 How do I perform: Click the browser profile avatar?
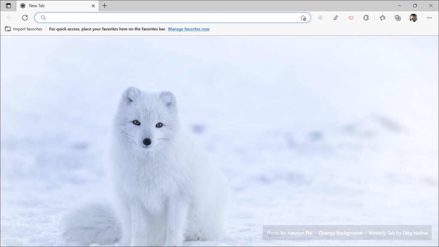(x=412, y=18)
